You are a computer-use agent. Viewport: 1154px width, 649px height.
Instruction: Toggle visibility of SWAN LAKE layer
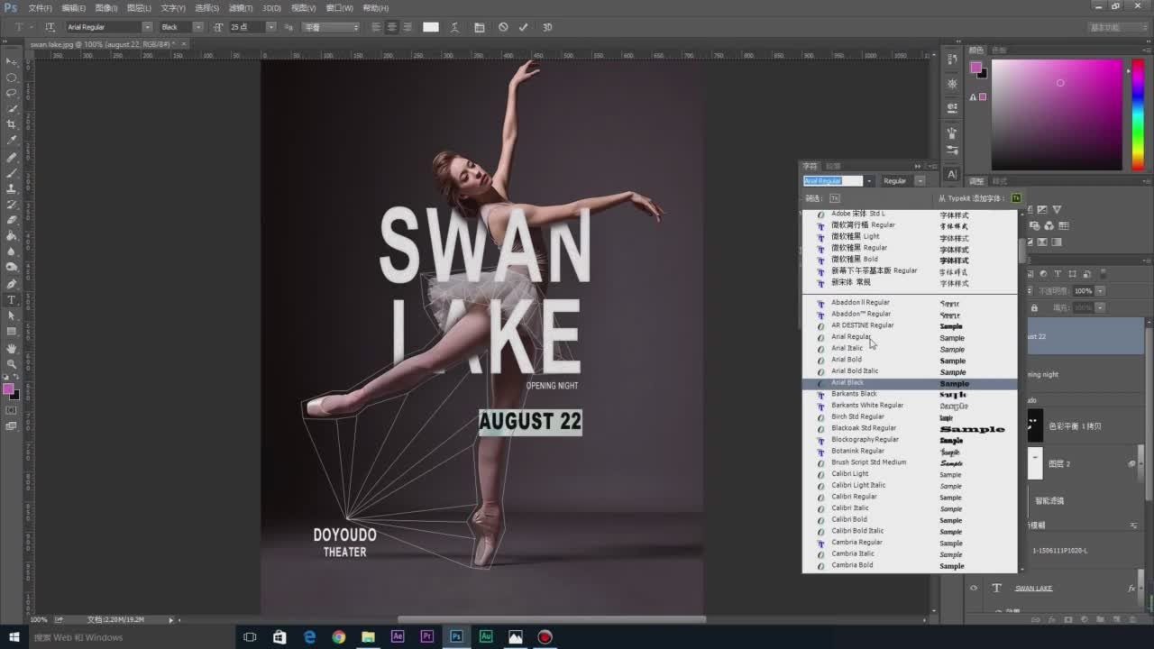point(973,588)
